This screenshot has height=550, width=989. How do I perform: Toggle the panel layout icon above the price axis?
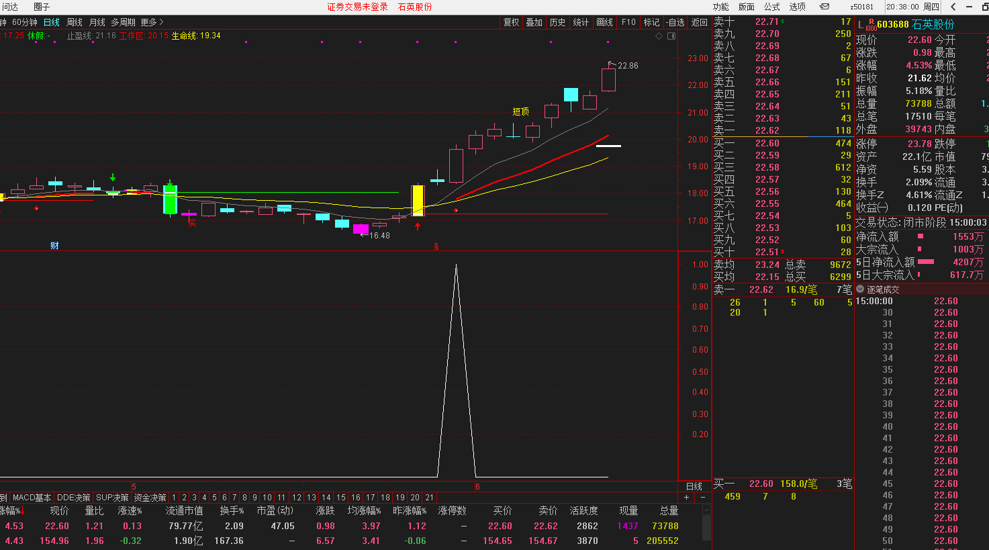click(671, 36)
